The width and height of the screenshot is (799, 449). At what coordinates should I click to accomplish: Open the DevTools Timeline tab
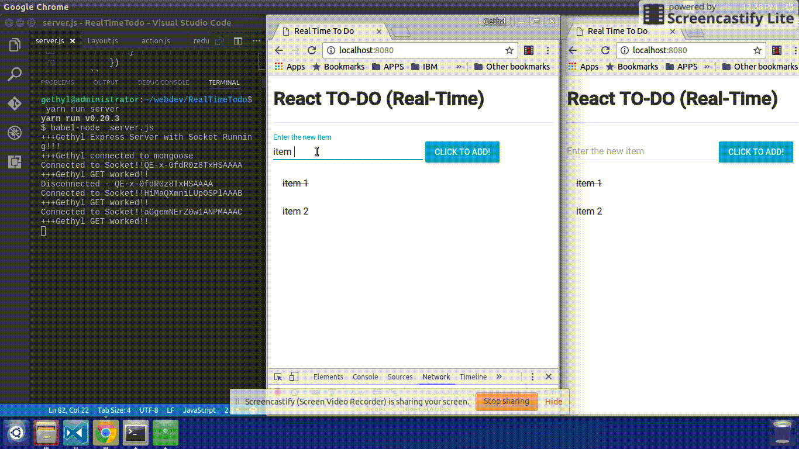[x=473, y=377]
